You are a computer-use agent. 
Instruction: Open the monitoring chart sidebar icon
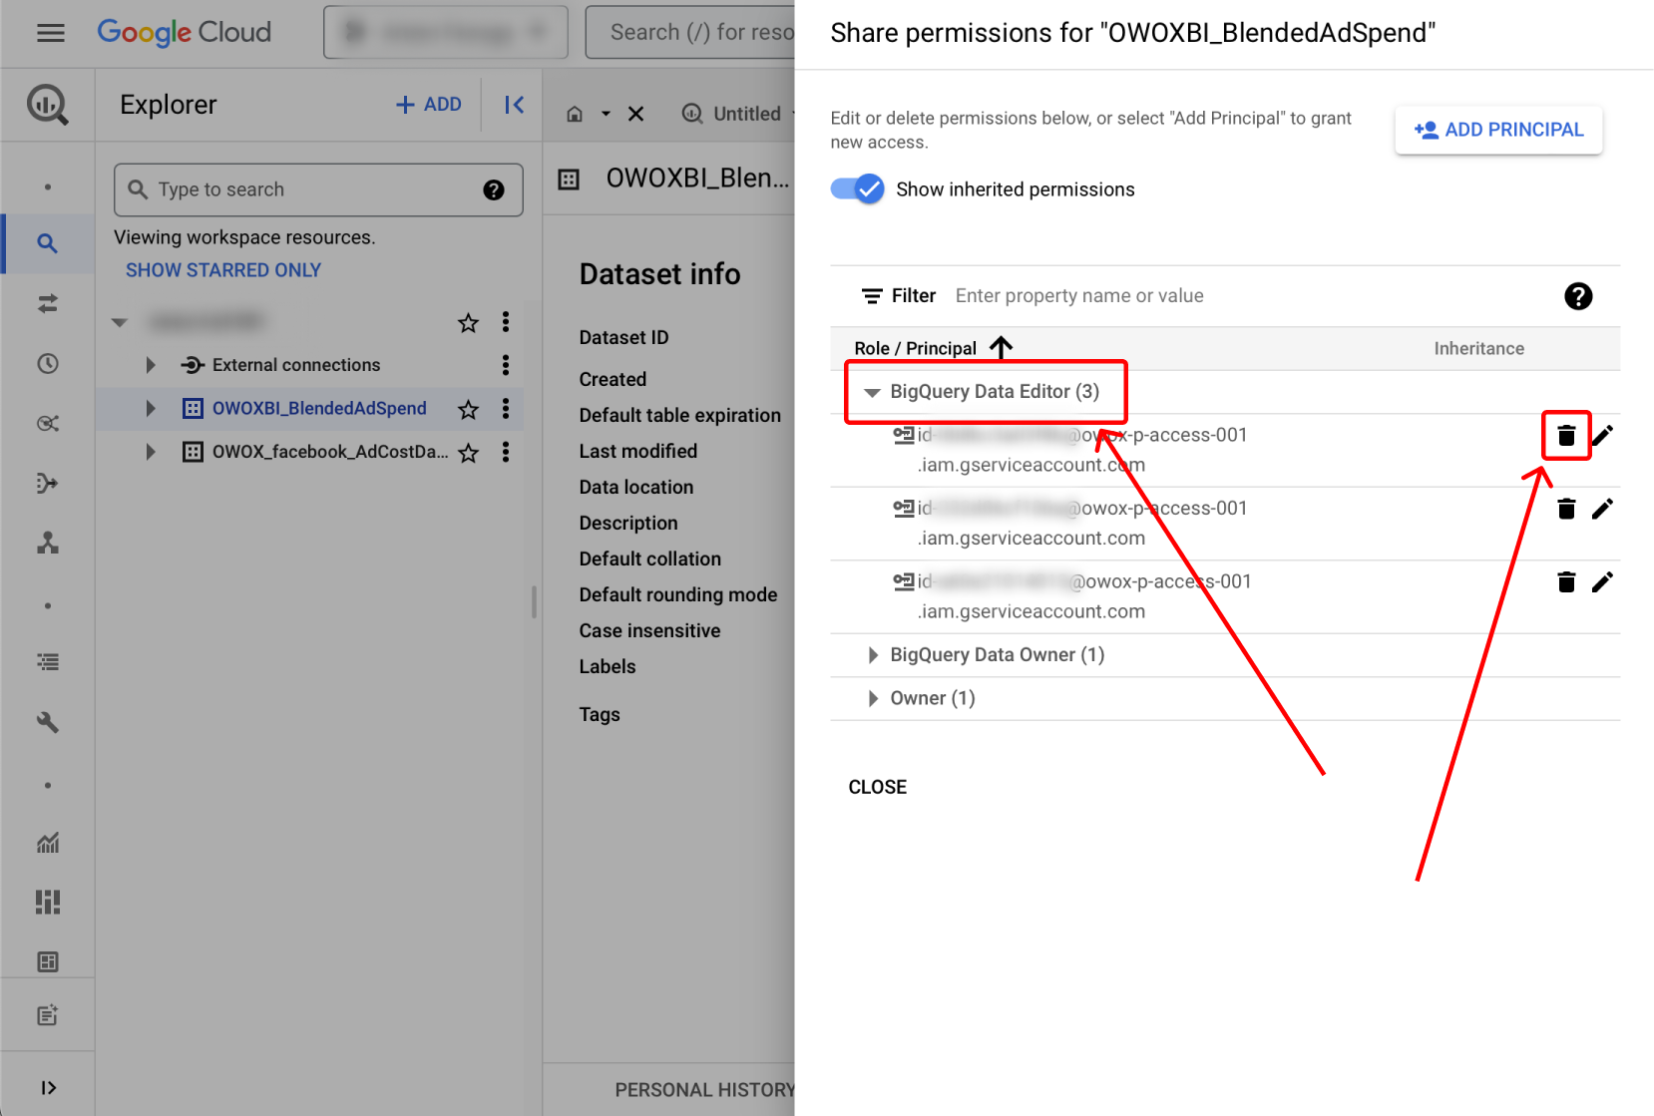point(47,843)
